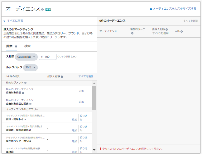Add 保存用バッグ・ポリ袋 category with 追加
Viewport: 202px width, 154px height.
coord(75,141)
